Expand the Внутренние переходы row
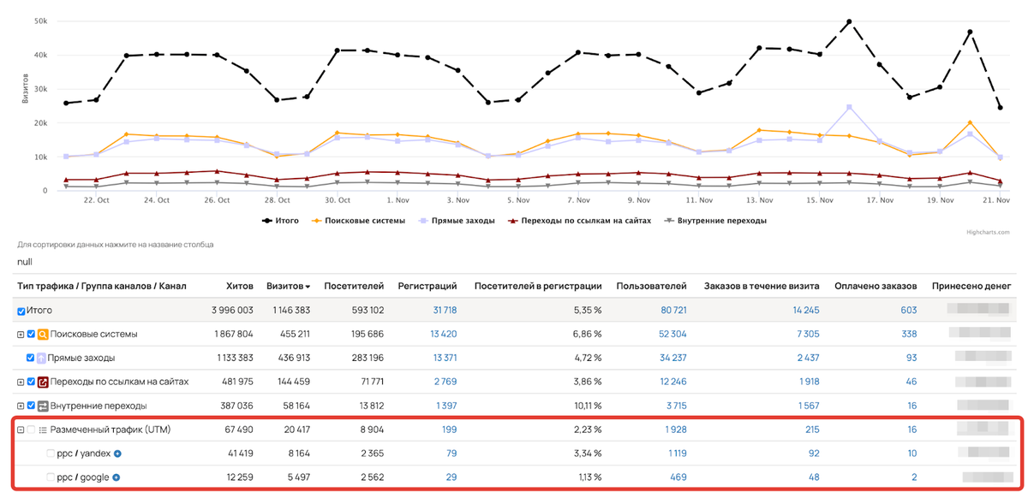1028x492 pixels. pyautogui.click(x=21, y=406)
